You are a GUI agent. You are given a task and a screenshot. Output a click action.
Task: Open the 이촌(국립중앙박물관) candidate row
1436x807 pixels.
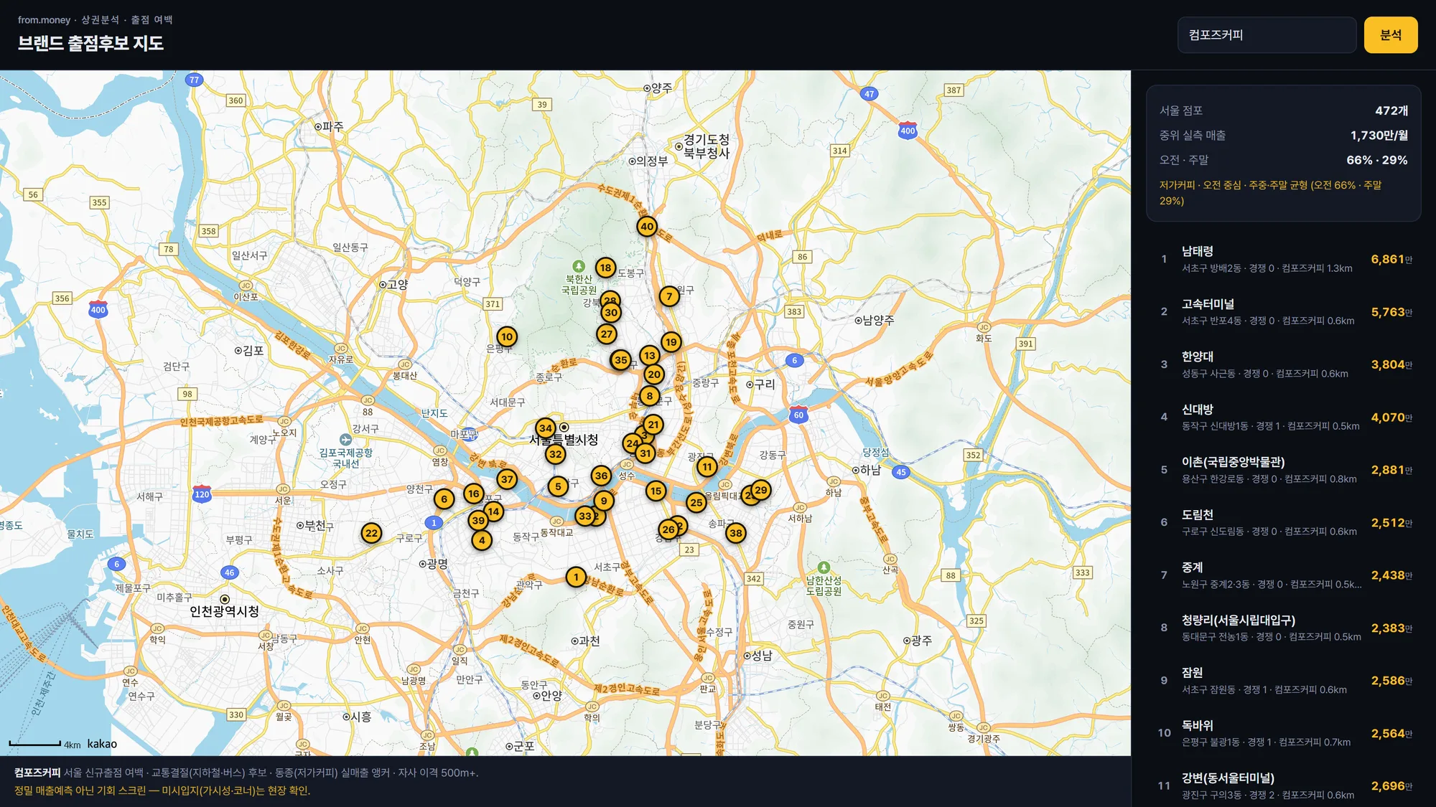pyautogui.click(x=1284, y=470)
